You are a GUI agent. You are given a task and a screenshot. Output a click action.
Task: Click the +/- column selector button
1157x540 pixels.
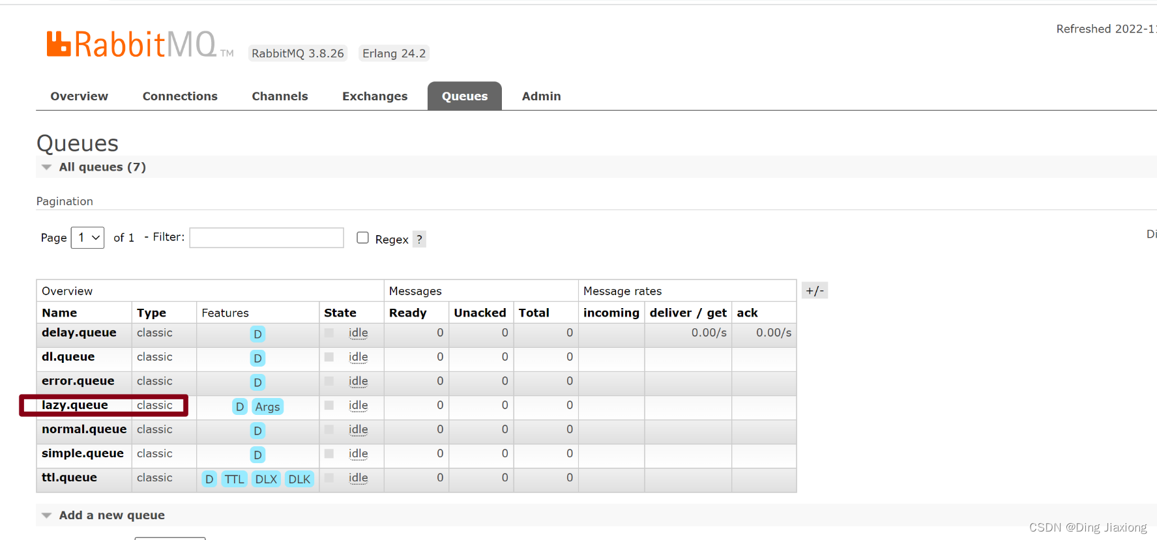pos(815,291)
